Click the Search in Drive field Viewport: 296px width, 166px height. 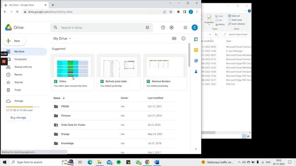pyautogui.click(x=102, y=28)
